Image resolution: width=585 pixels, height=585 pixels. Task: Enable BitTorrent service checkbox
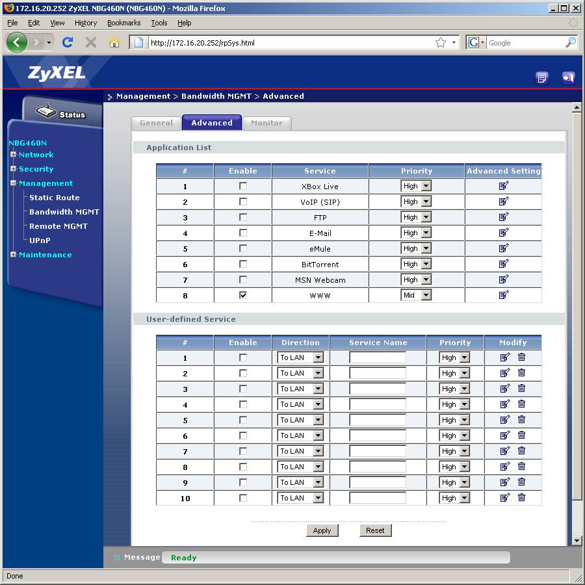coord(243,264)
